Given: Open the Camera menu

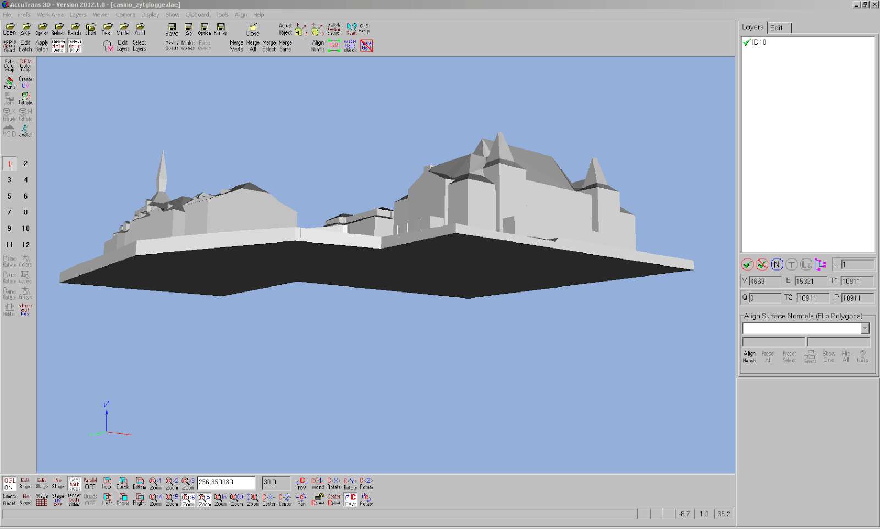Looking at the screenshot, I should tap(125, 15).
